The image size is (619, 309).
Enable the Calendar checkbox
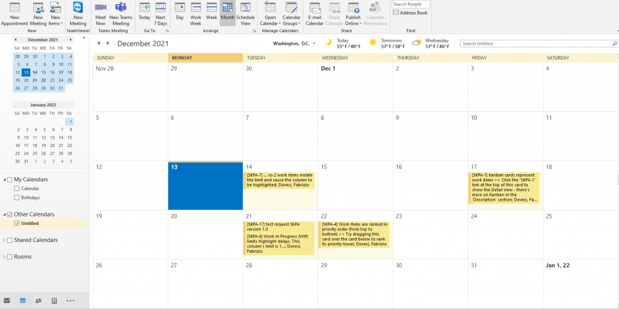pos(16,189)
